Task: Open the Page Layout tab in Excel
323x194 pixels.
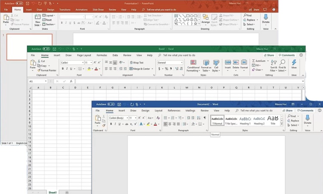Action: 84,55
